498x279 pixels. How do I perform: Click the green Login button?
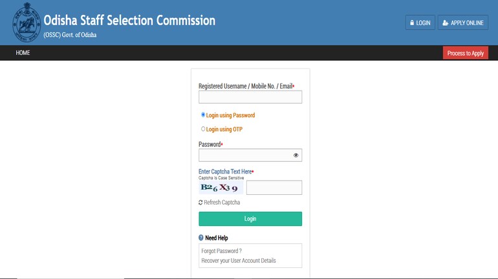[x=250, y=219]
